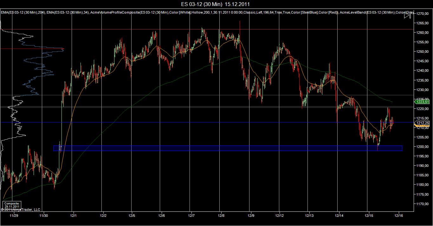Click the 11/30 date label
433x226 pixels.
tap(43, 216)
